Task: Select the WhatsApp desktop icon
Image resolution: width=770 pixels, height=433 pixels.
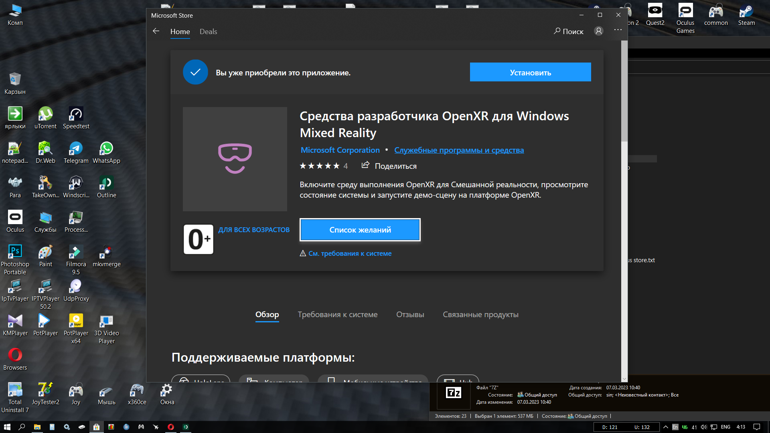Action: [106, 153]
